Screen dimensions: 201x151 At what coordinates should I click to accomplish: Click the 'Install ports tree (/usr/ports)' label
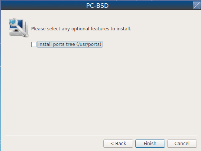(70, 44)
